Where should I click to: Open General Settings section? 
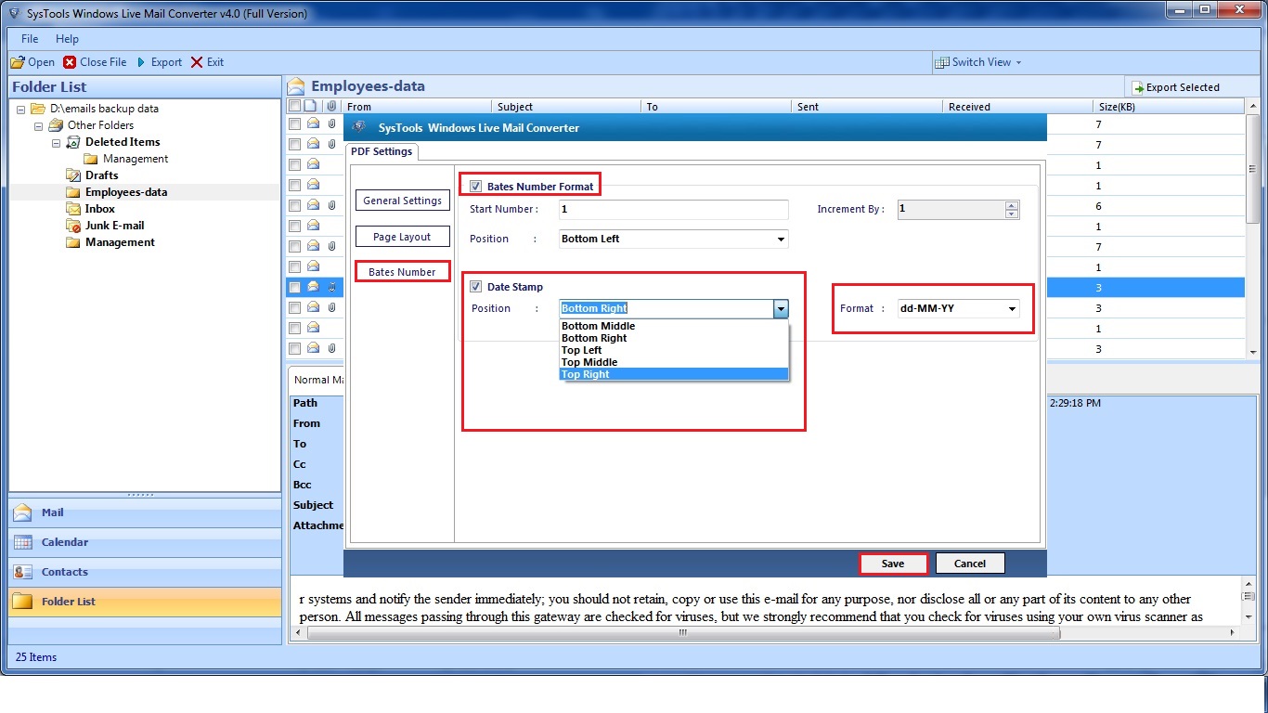[x=402, y=201]
